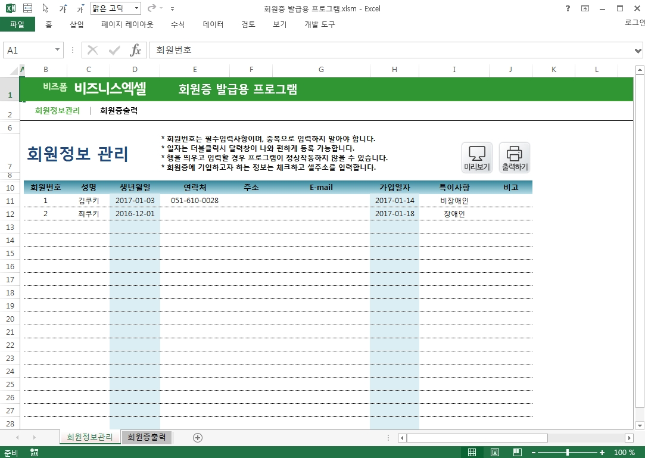Customize Quick Access Toolbar dropdown
645x458 pixels.
172,8
